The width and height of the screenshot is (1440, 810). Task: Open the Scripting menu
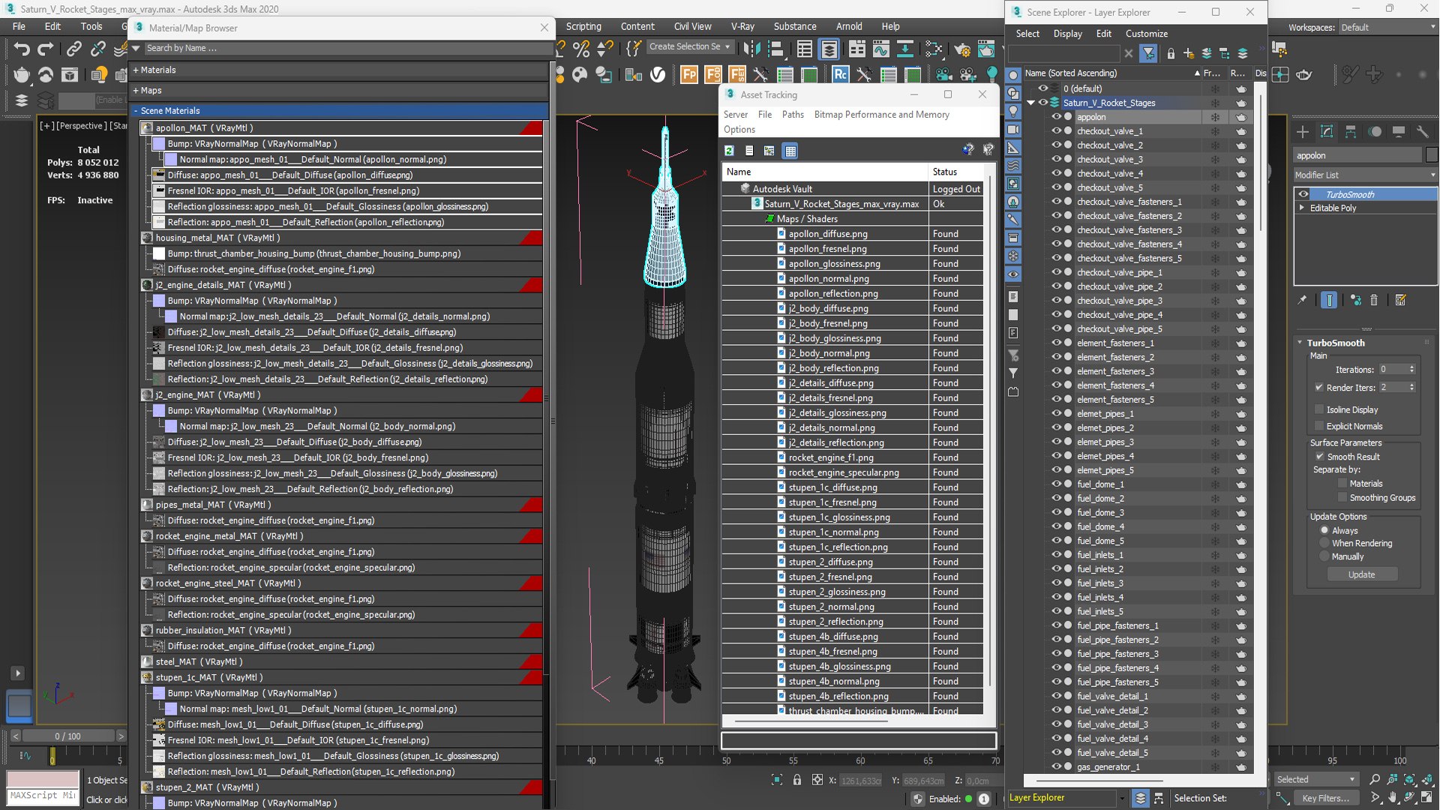(583, 26)
